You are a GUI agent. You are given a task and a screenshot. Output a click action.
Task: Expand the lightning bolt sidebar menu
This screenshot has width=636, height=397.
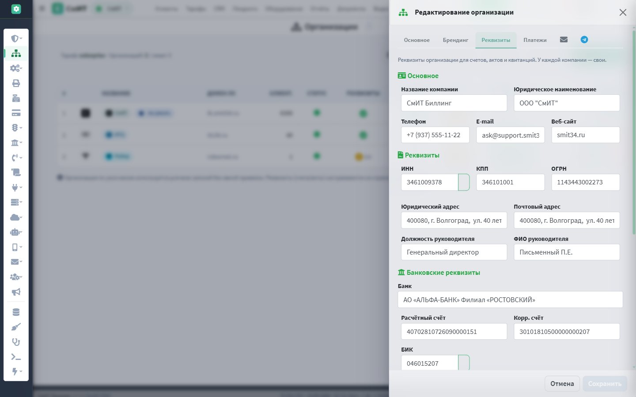point(16,371)
